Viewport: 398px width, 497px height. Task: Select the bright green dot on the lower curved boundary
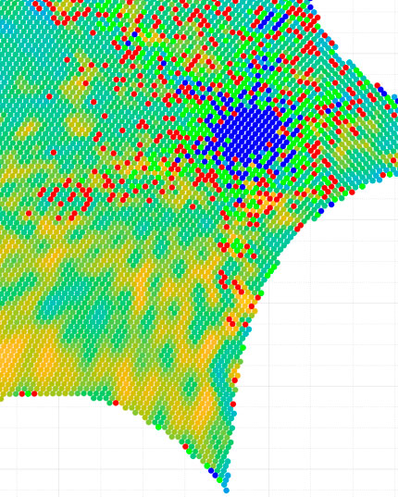click(x=158, y=428)
